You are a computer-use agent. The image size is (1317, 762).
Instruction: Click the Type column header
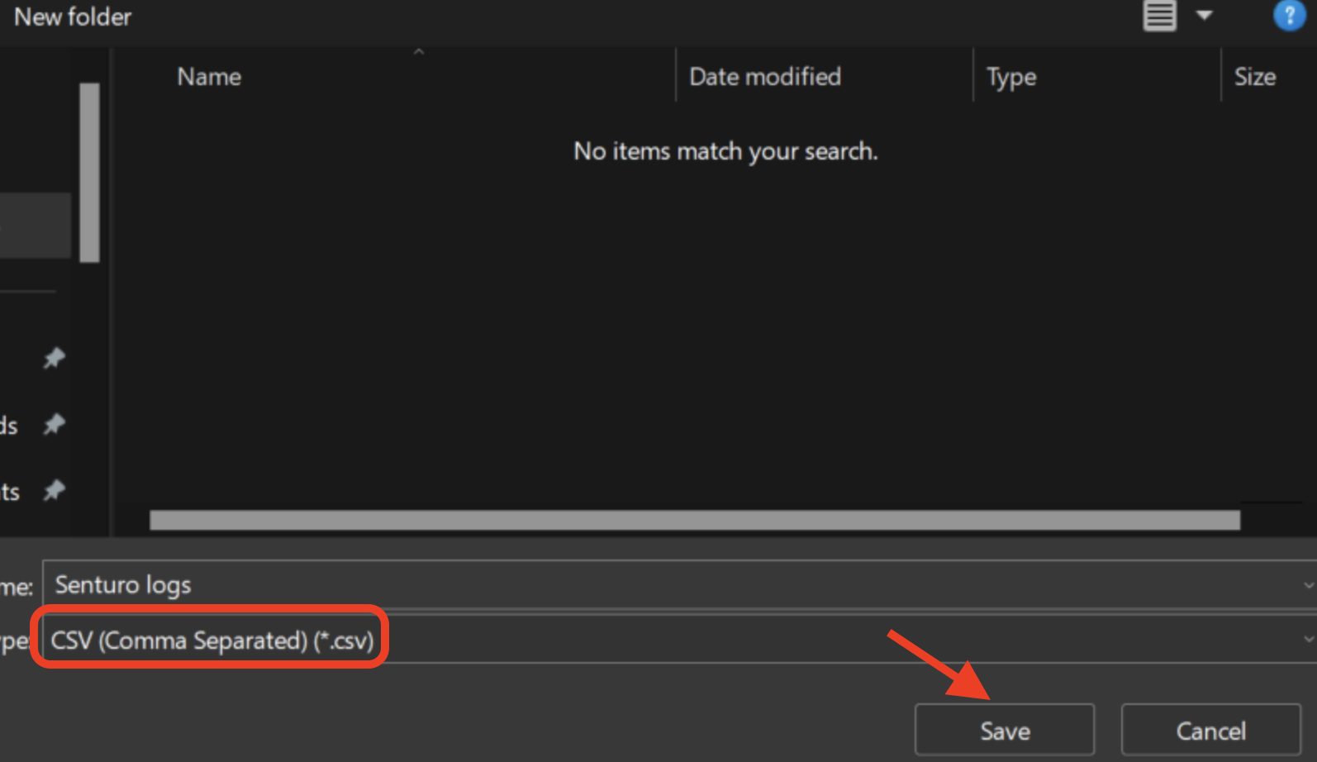(x=1011, y=77)
